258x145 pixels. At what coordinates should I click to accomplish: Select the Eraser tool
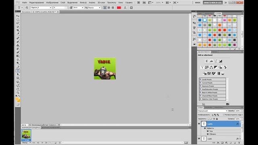point(18,52)
